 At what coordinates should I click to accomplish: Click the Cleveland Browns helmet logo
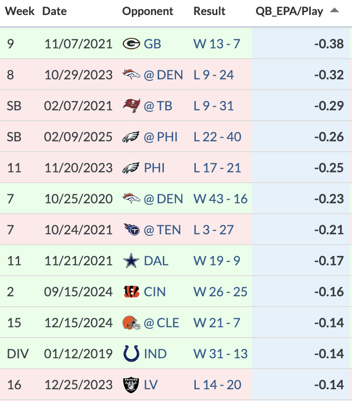pos(131,323)
